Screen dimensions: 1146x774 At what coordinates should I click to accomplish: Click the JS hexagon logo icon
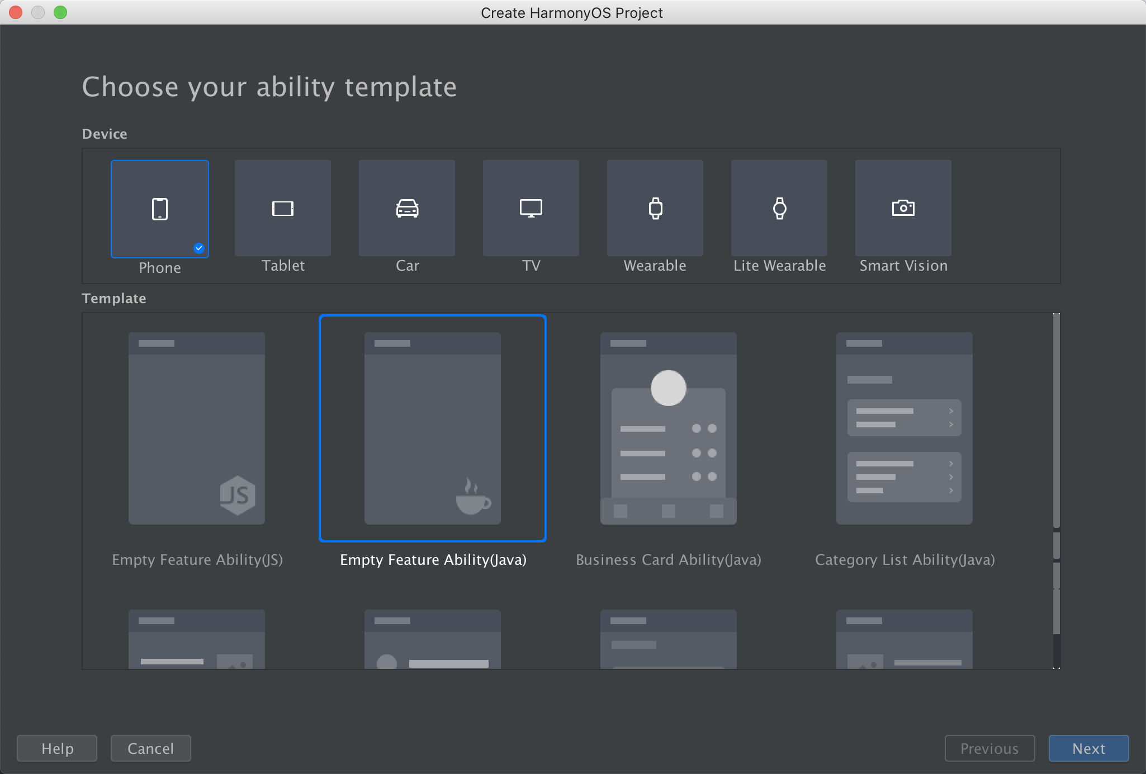point(238,495)
